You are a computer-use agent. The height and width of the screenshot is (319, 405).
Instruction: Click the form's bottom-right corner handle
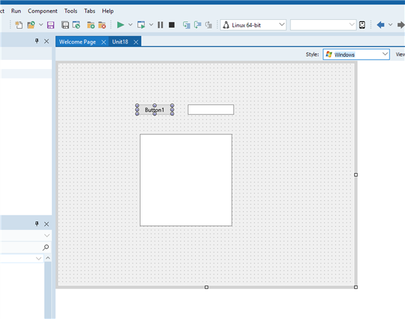[x=356, y=287]
